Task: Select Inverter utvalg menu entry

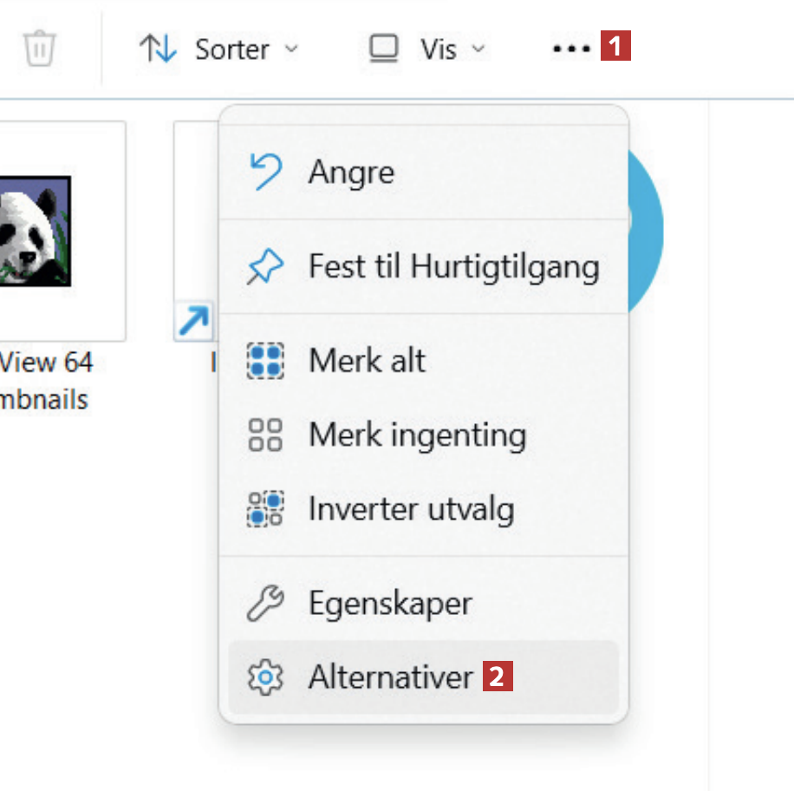Action: 411,509
